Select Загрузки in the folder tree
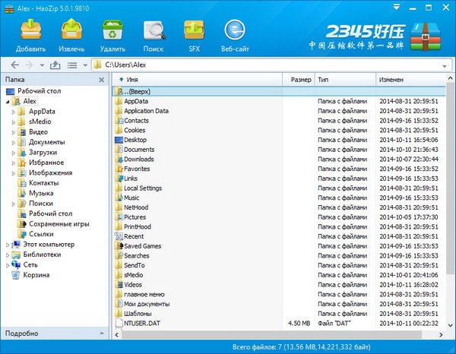 click(43, 152)
